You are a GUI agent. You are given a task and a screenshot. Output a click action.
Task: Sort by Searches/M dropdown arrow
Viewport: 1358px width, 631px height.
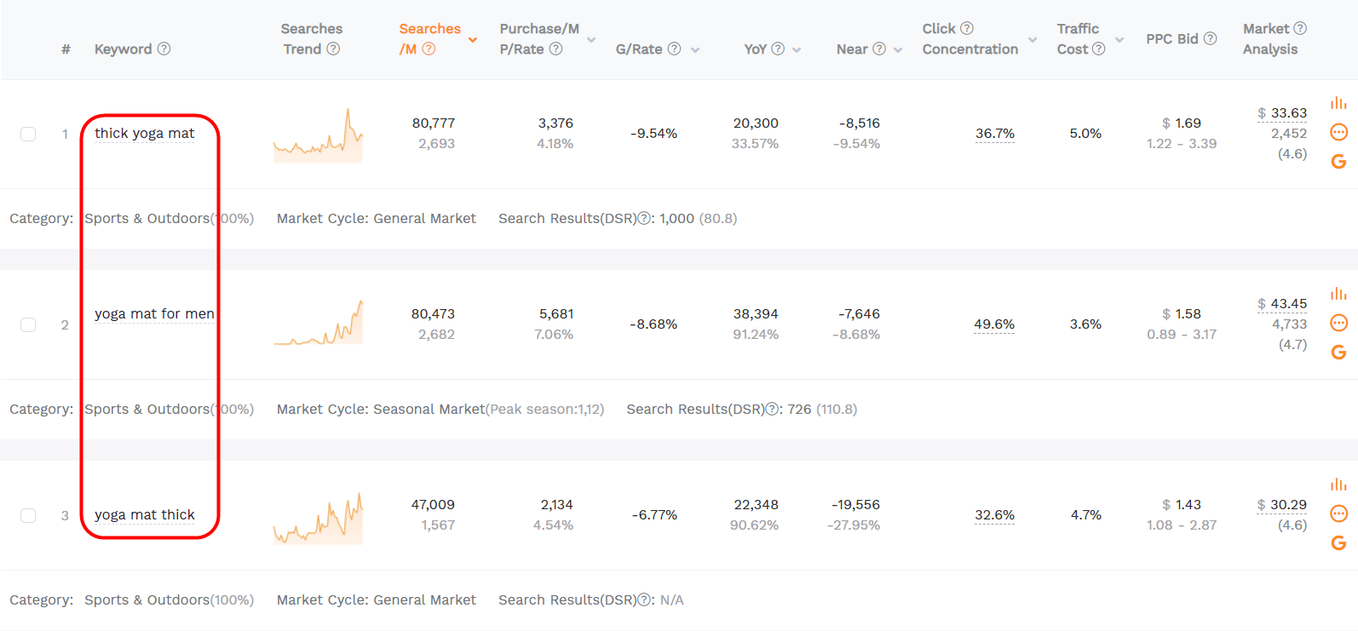point(473,40)
